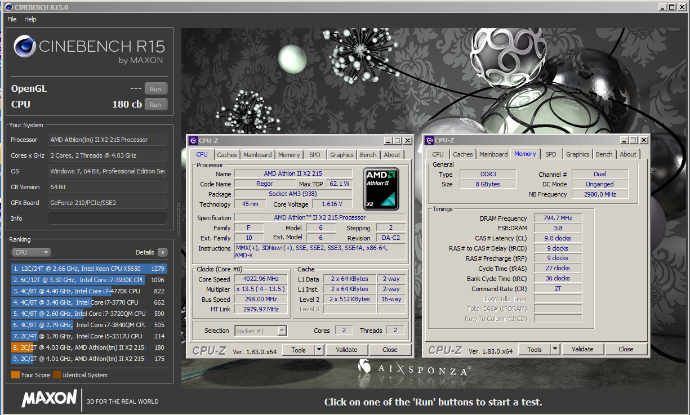Select ranking row Core i7-3840QM
The width and height of the screenshot is (690, 415).
pyautogui.click(x=89, y=325)
